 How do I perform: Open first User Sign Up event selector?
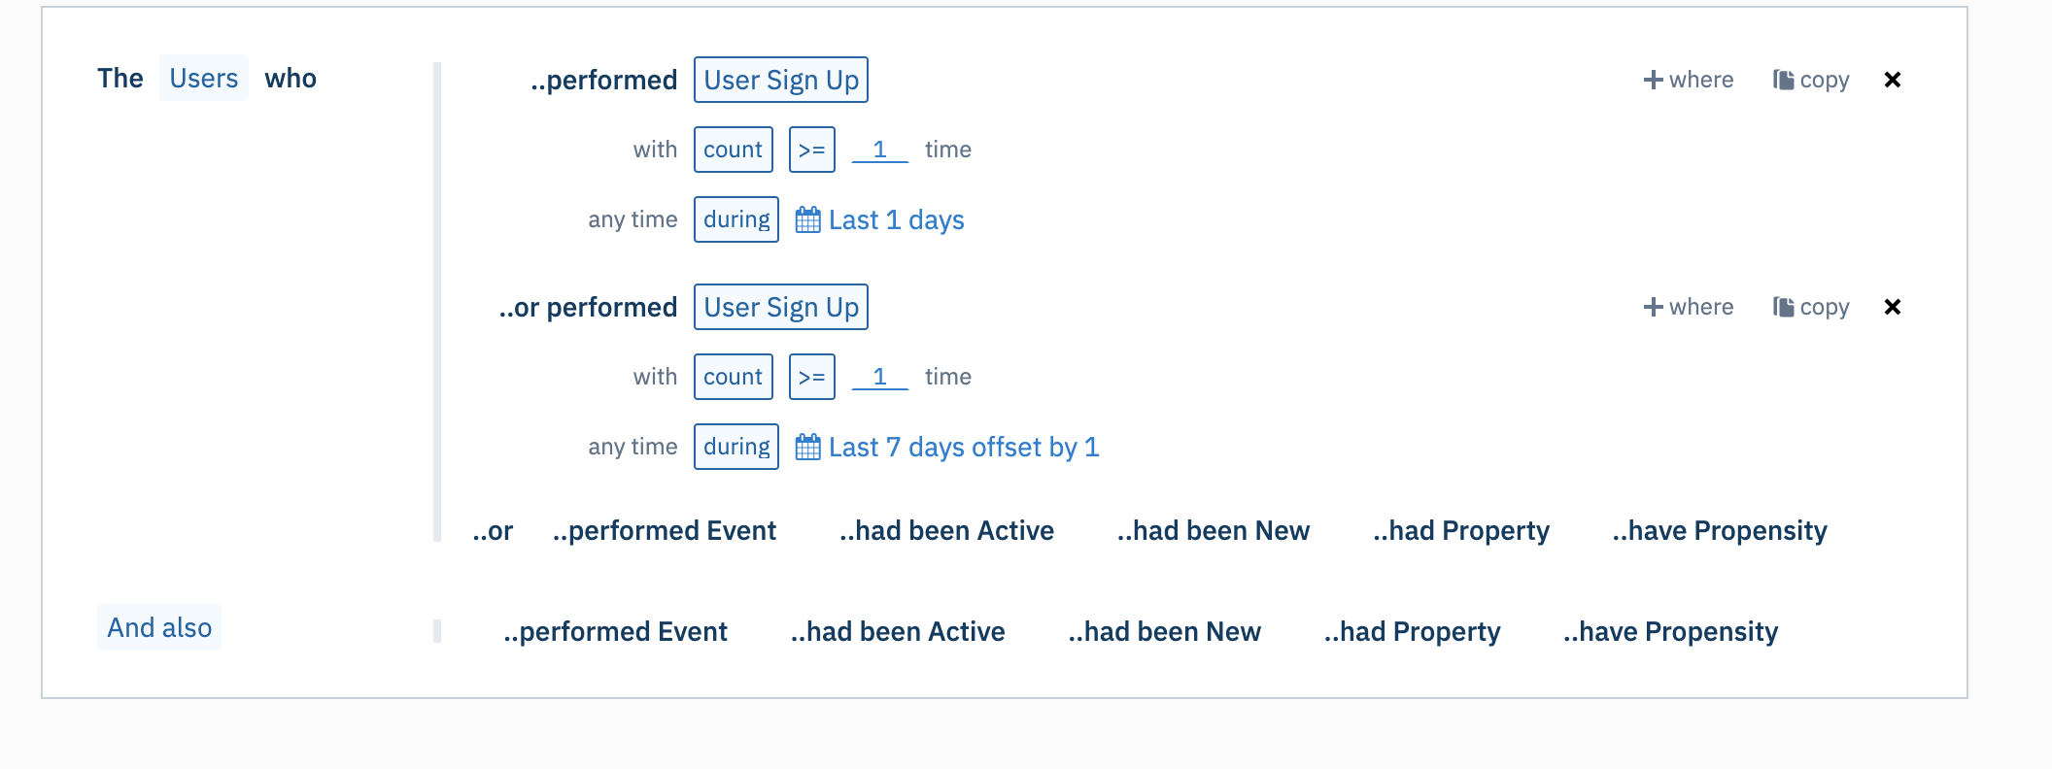coord(781,80)
